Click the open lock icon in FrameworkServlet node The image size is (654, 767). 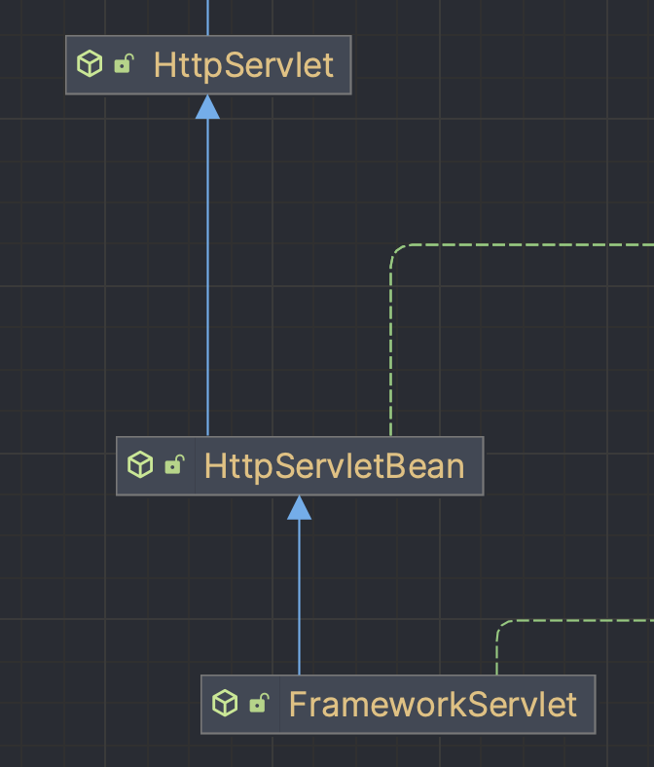click(259, 703)
